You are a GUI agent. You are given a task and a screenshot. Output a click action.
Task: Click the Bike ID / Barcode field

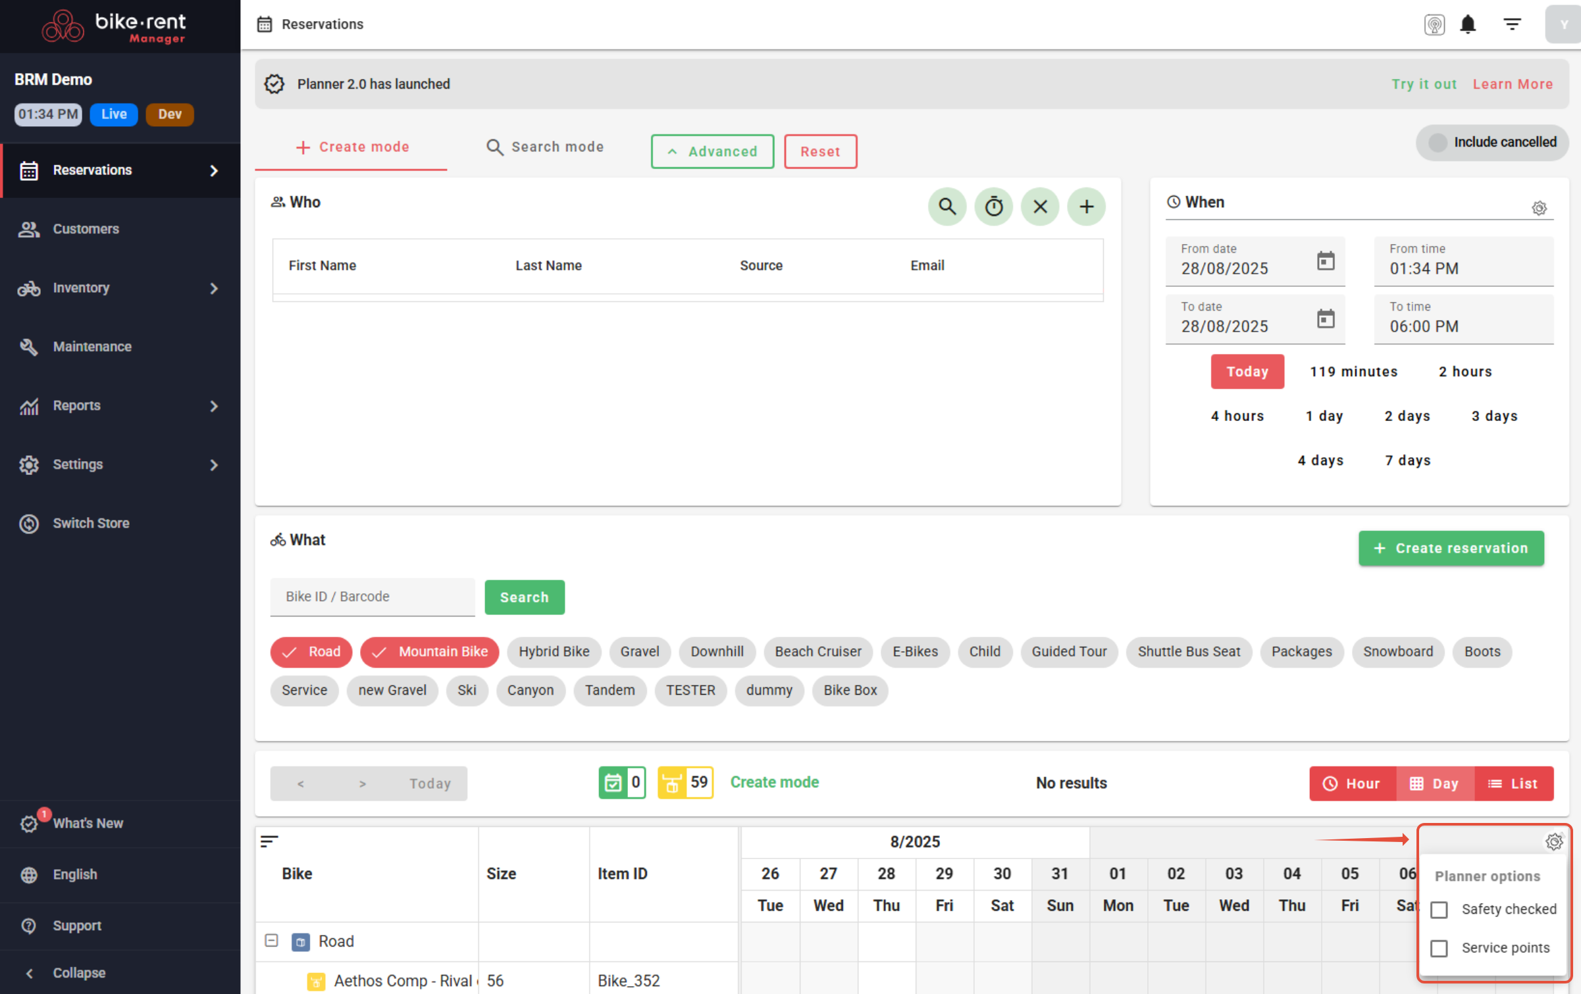point(372,597)
